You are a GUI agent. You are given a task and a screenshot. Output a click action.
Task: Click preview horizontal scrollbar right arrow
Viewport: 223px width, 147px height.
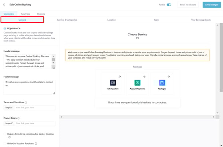pyautogui.click(x=213, y=117)
